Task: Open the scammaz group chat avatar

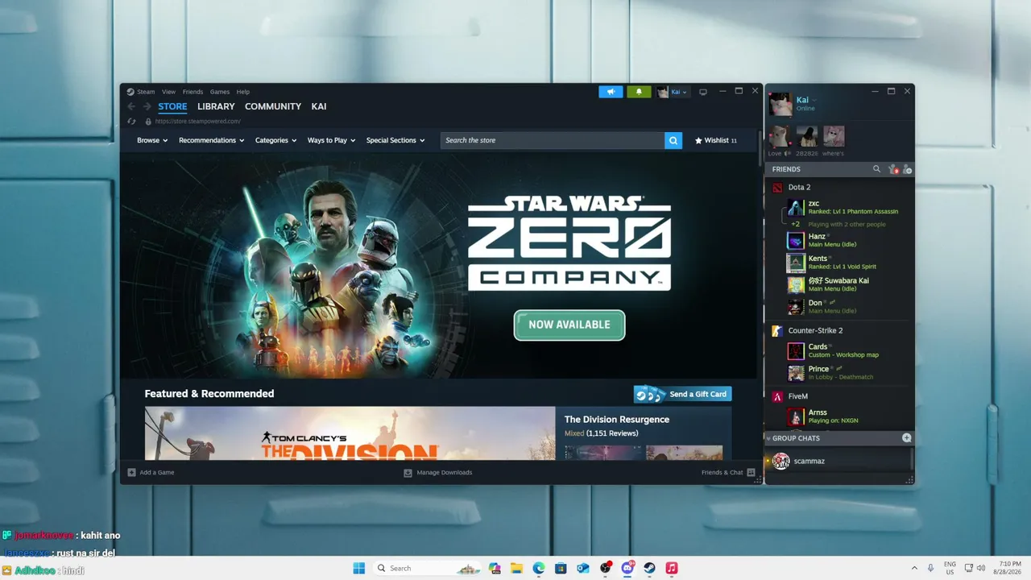Action: [x=780, y=461]
